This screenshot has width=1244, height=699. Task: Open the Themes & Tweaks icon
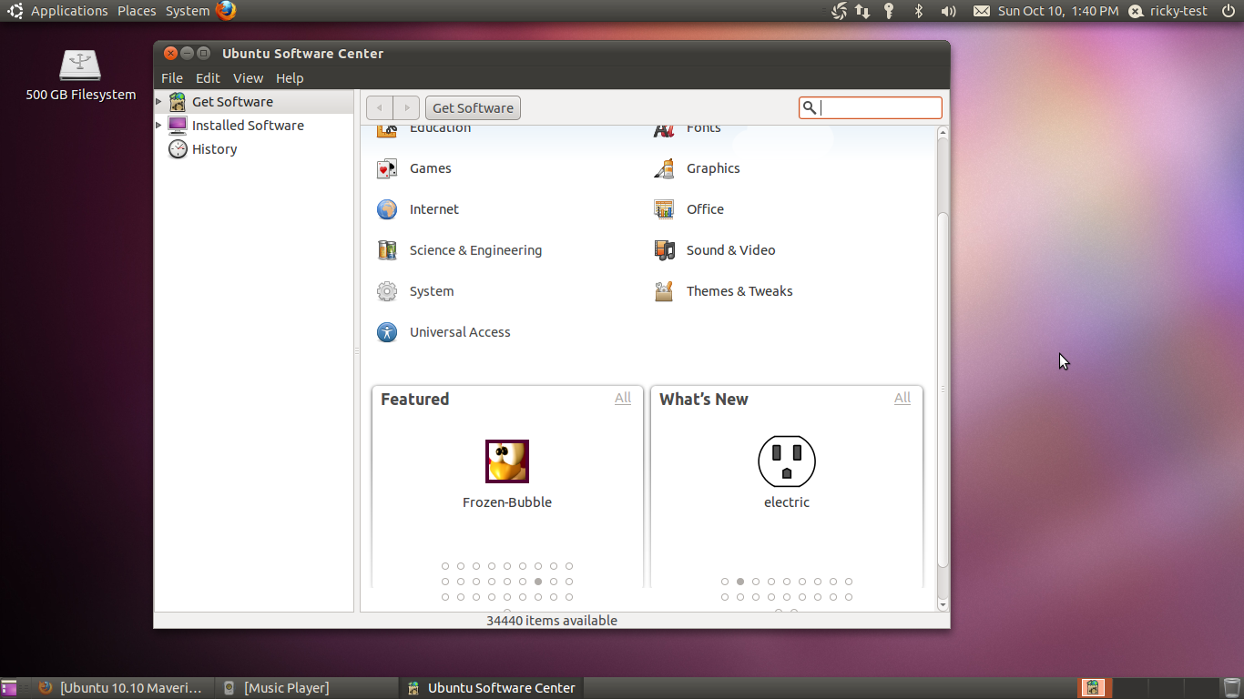(664, 291)
